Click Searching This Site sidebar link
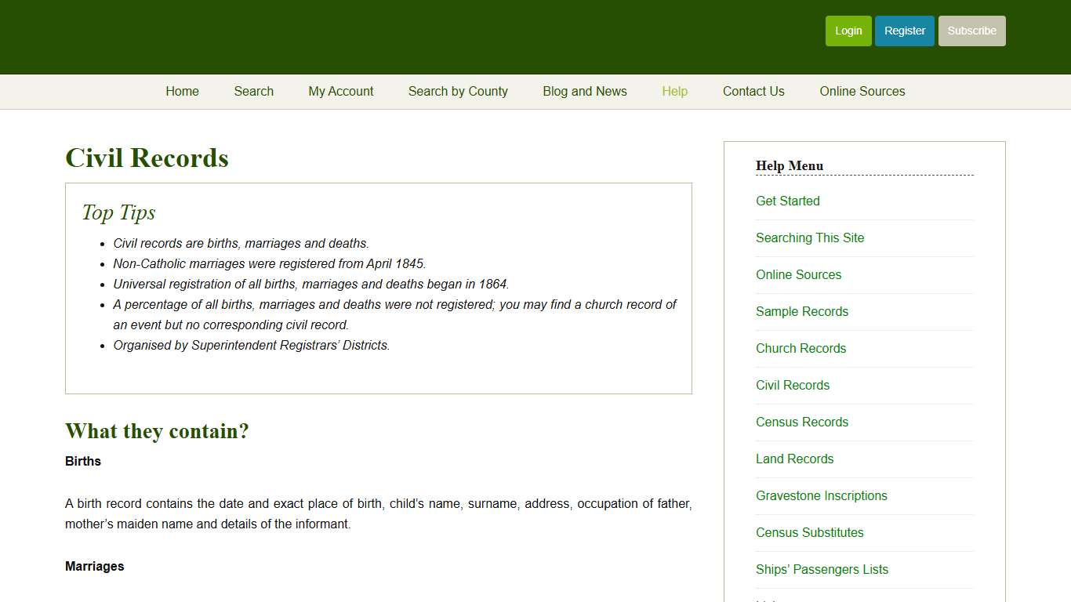This screenshot has height=602, width=1071. [x=809, y=238]
